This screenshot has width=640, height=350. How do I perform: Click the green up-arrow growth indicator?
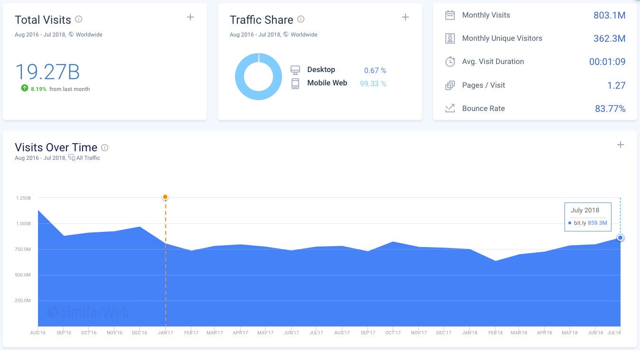(x=25, y=88)
